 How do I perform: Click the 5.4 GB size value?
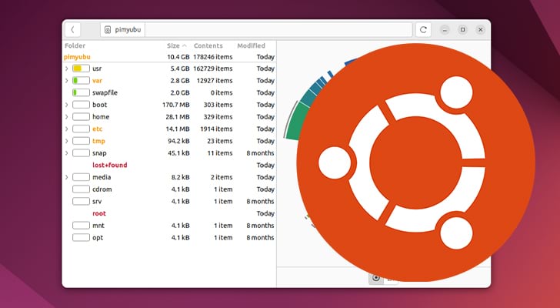(180, 69)
